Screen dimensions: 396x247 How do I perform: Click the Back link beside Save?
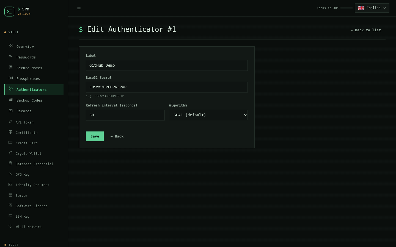[x=117, y=136]
